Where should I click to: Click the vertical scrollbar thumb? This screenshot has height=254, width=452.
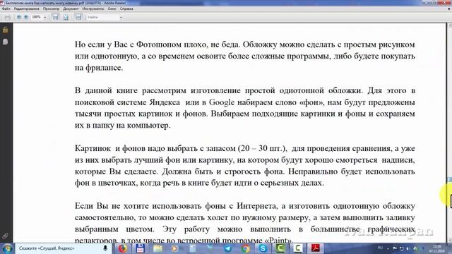449,179
